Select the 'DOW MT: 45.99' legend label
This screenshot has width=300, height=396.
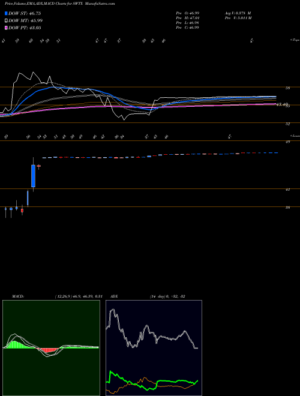[26, 21]
